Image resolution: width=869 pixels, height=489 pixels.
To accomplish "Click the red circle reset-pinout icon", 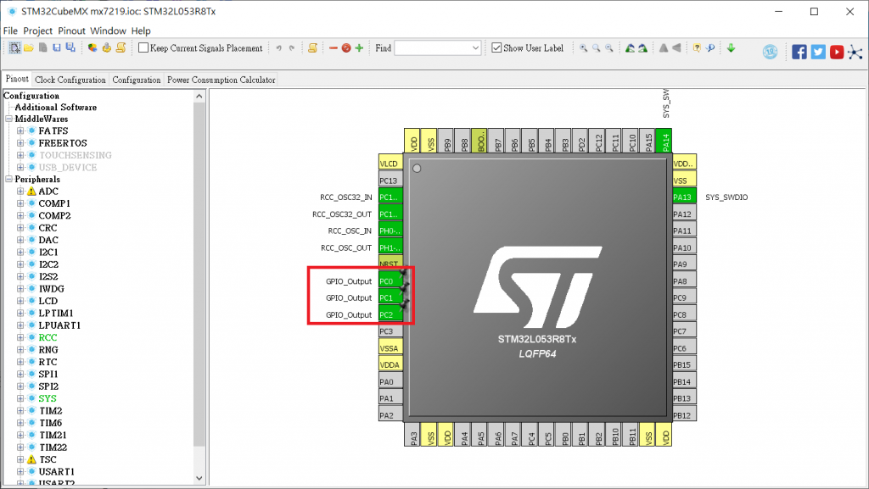I will (346, 48).
